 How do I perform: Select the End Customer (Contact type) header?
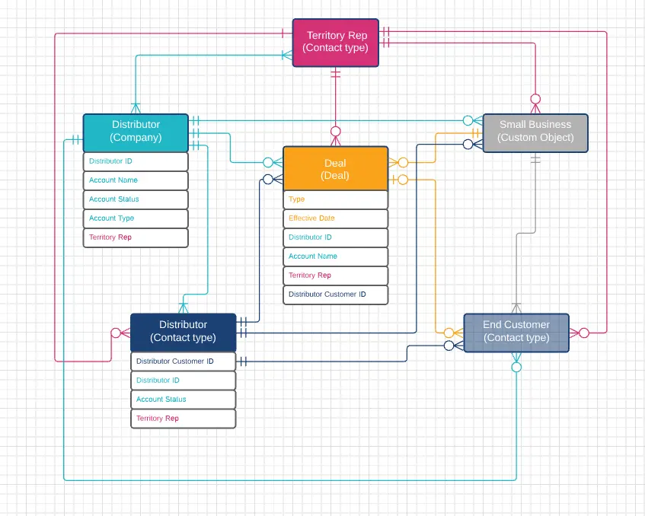pos(516,332)
